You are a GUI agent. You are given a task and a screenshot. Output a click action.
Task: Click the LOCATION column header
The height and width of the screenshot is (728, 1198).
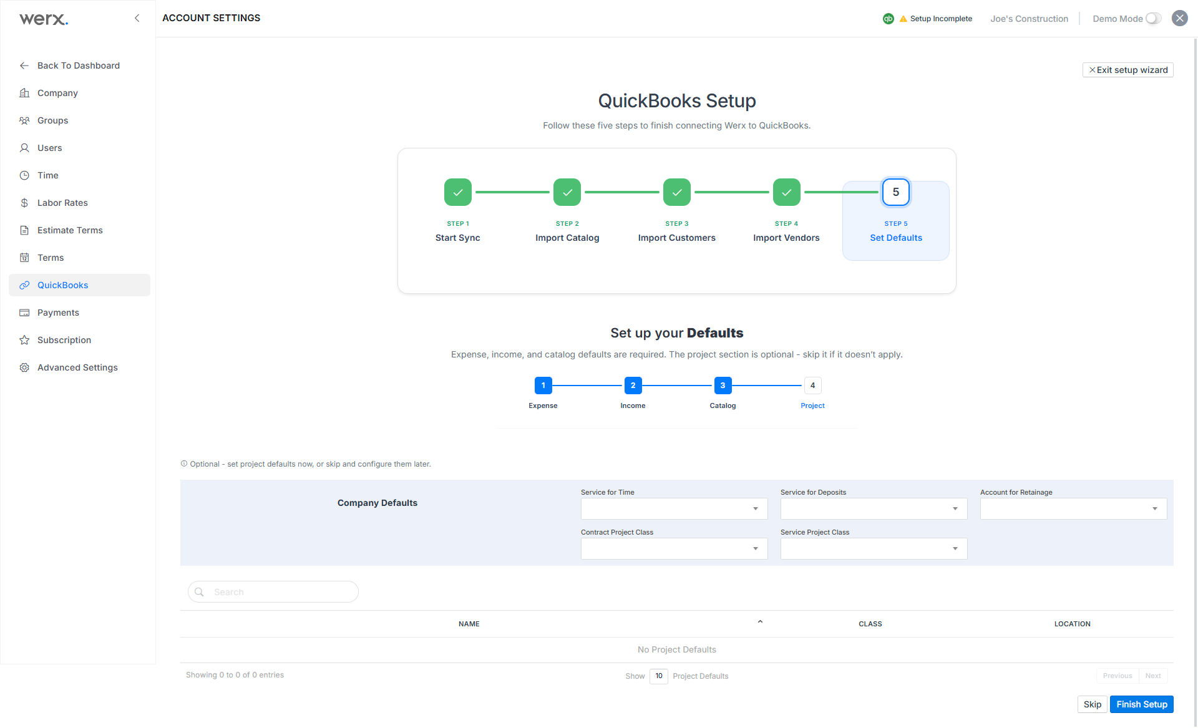1073,624
